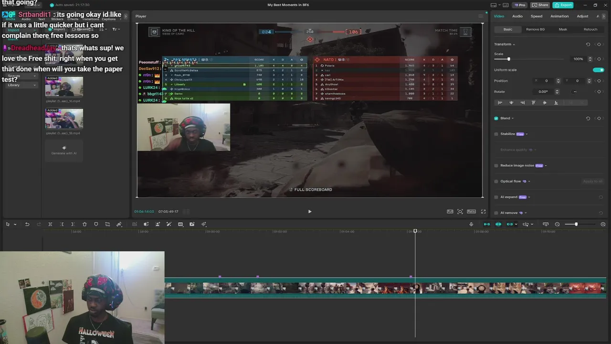
Task: Uncheck the Blend checkbox
Action: (x=496, y=118)
